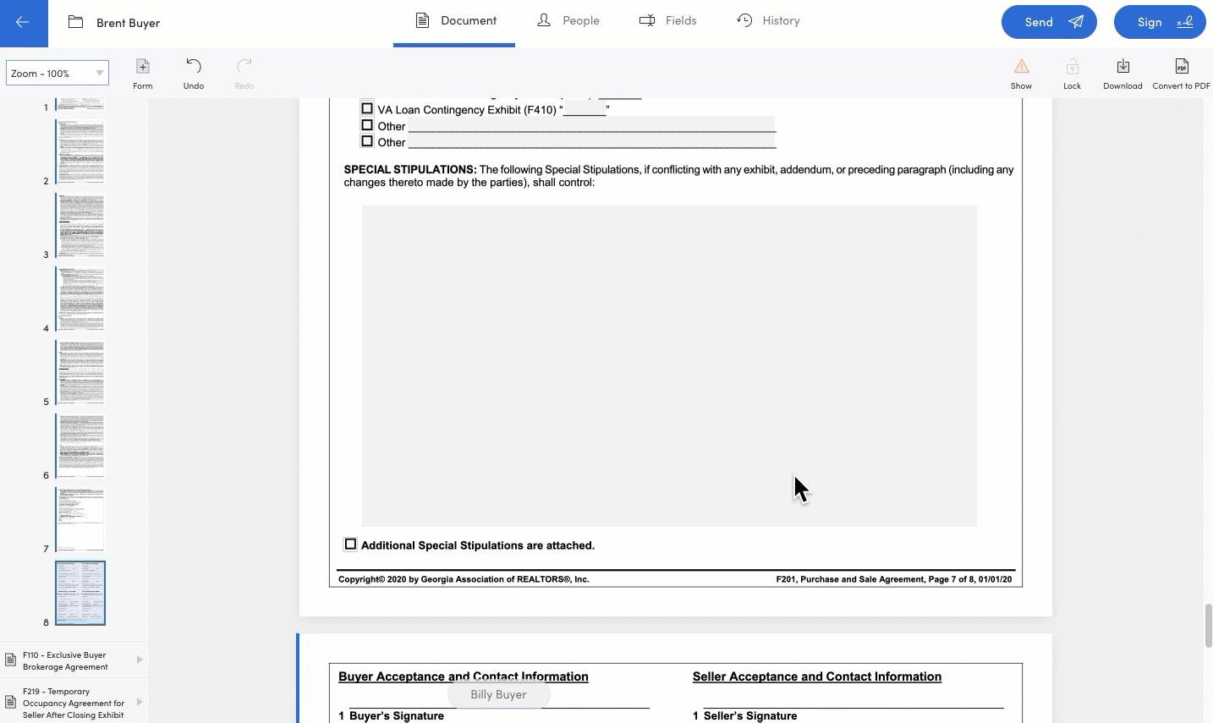
Task: Check the first Other checkbox
Action: pos(367,125)
